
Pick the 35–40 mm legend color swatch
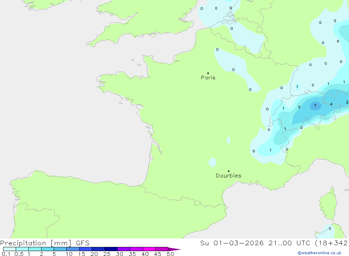[x=136, y=249]
